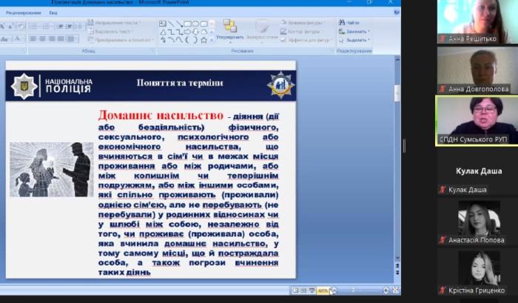Screen dimensions: 518x303
Task: Start slide show from status bar
Action: pos(312,290)
